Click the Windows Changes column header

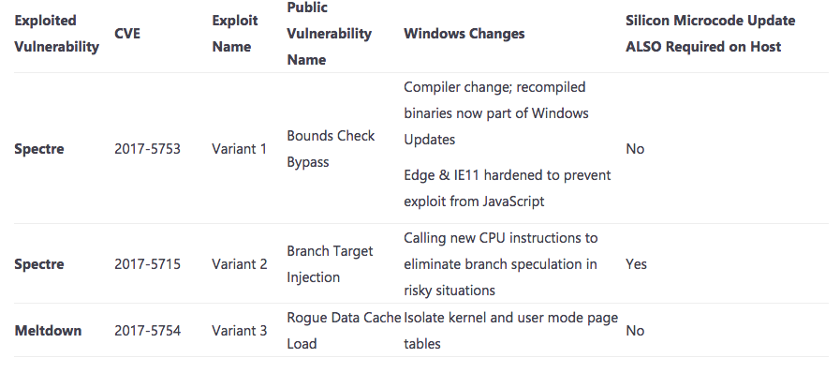[464, 34]
